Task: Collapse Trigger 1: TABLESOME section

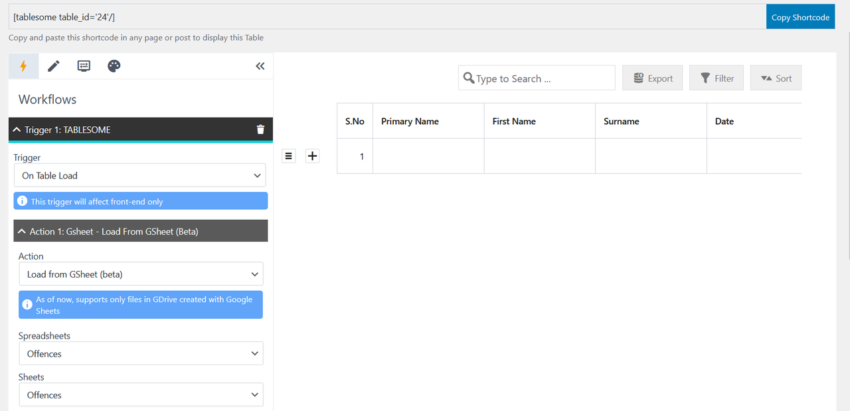Action: coord(17,129)
